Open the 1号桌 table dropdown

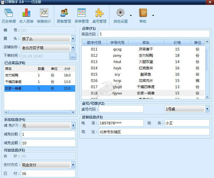point(207,109)
